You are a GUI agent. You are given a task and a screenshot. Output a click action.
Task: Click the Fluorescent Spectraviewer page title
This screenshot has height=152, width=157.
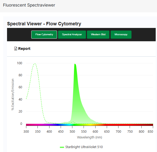29,5
